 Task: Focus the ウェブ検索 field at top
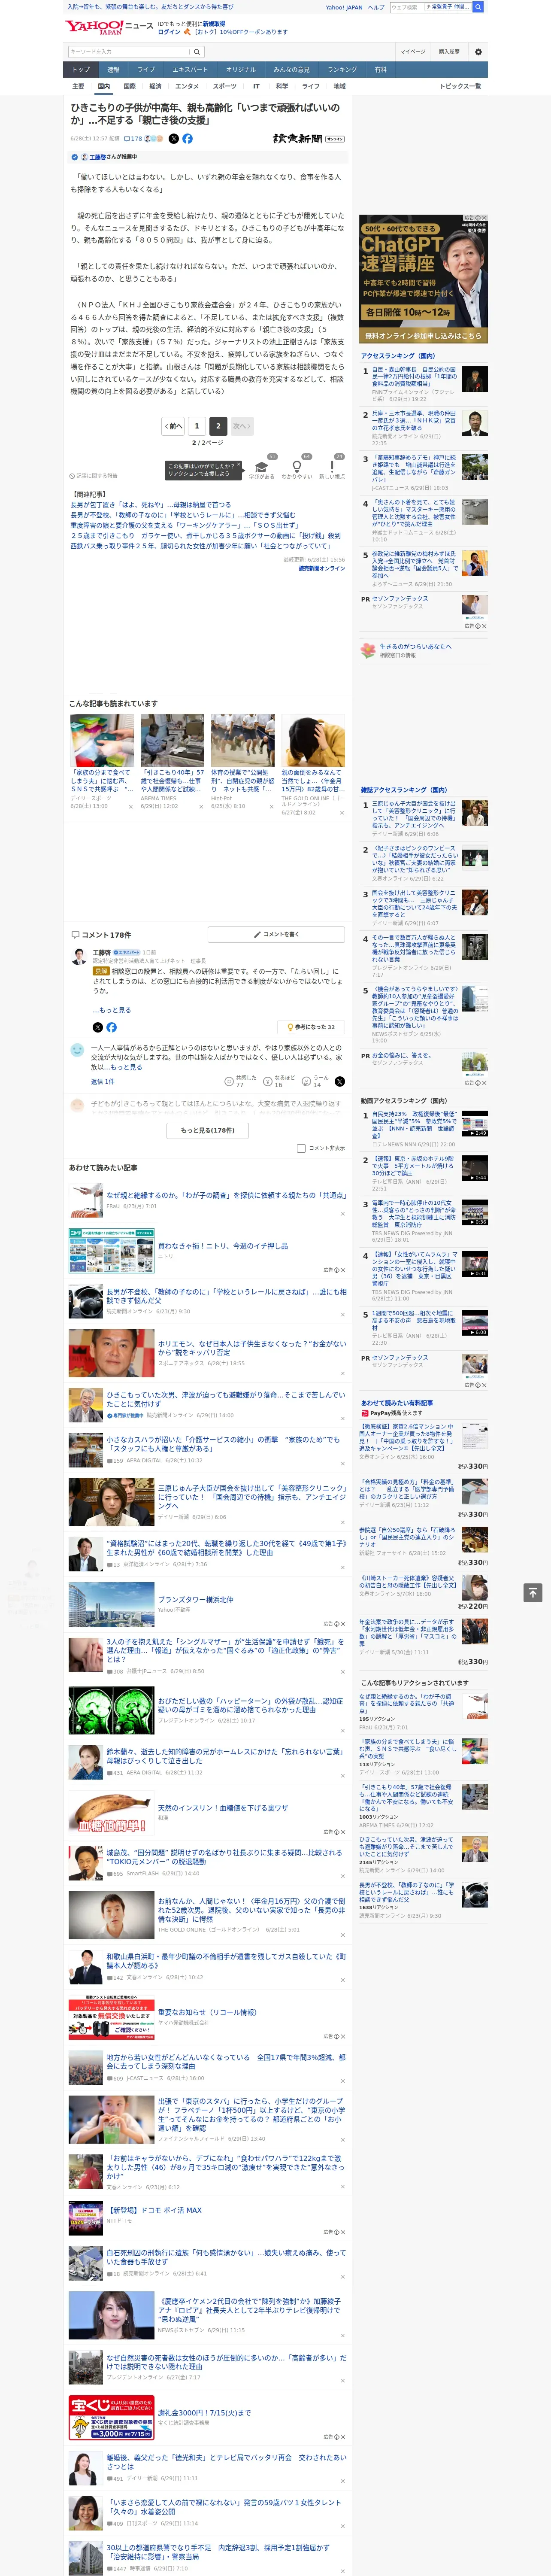(x=406, y=7)
